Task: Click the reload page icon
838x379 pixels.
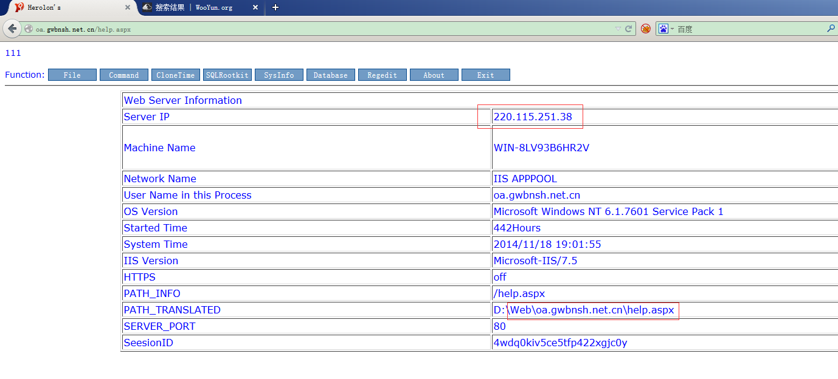Action: [x=629, y=29]
